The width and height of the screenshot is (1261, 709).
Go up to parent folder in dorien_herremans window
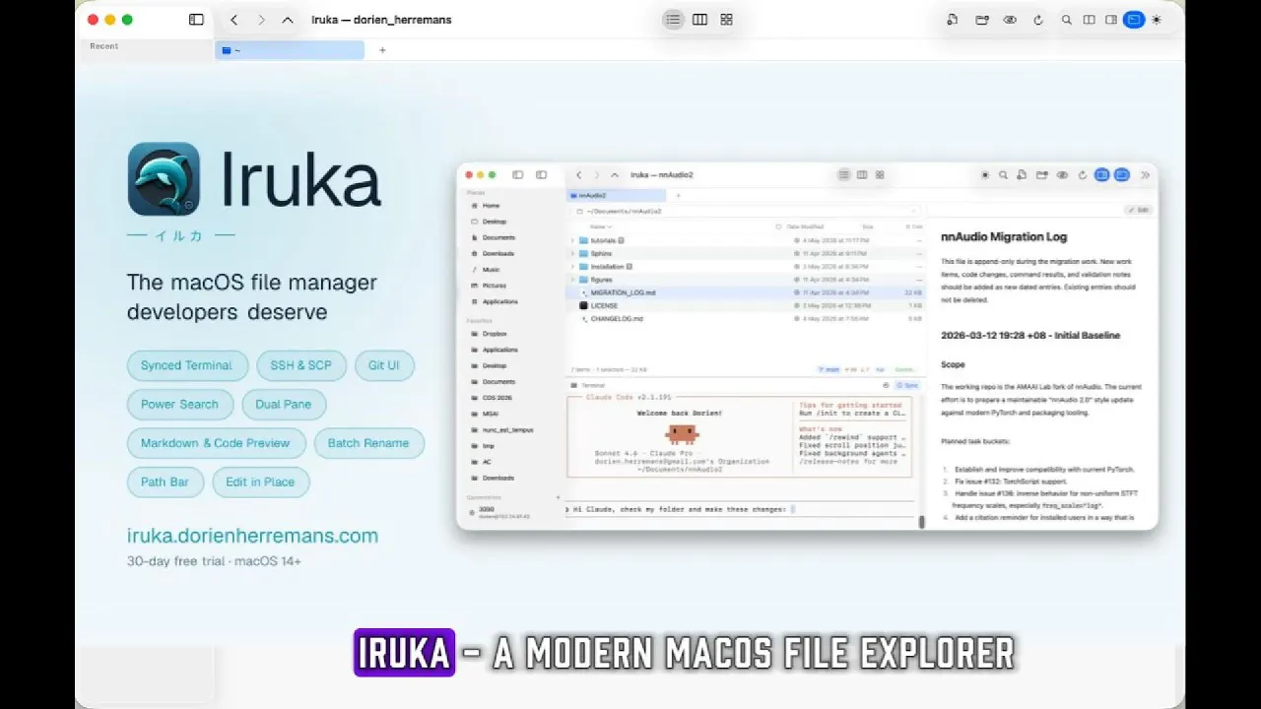click(x=288, y=20)
